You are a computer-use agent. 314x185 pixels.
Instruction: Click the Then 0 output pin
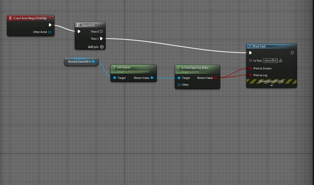click(x=101, y=31)
